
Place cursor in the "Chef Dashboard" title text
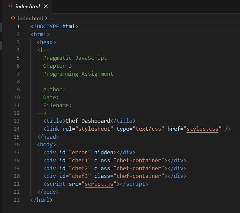point(88,121)
